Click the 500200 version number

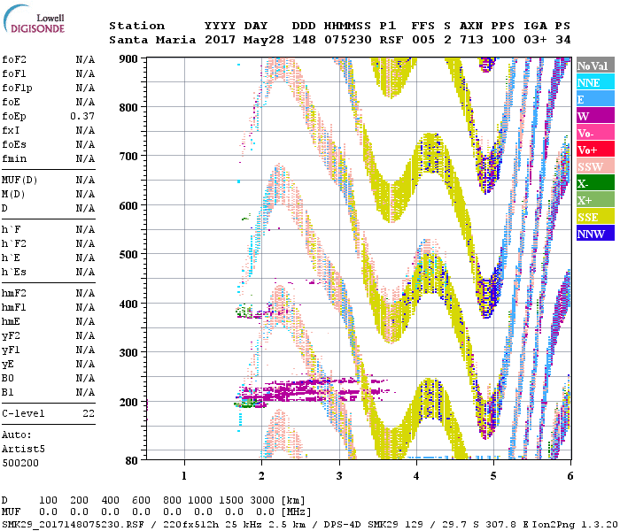(x=20, y=463)
